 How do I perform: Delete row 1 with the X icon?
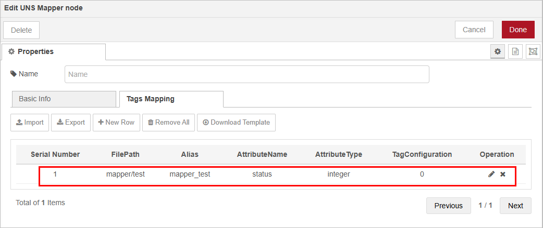tap(503, 175)
